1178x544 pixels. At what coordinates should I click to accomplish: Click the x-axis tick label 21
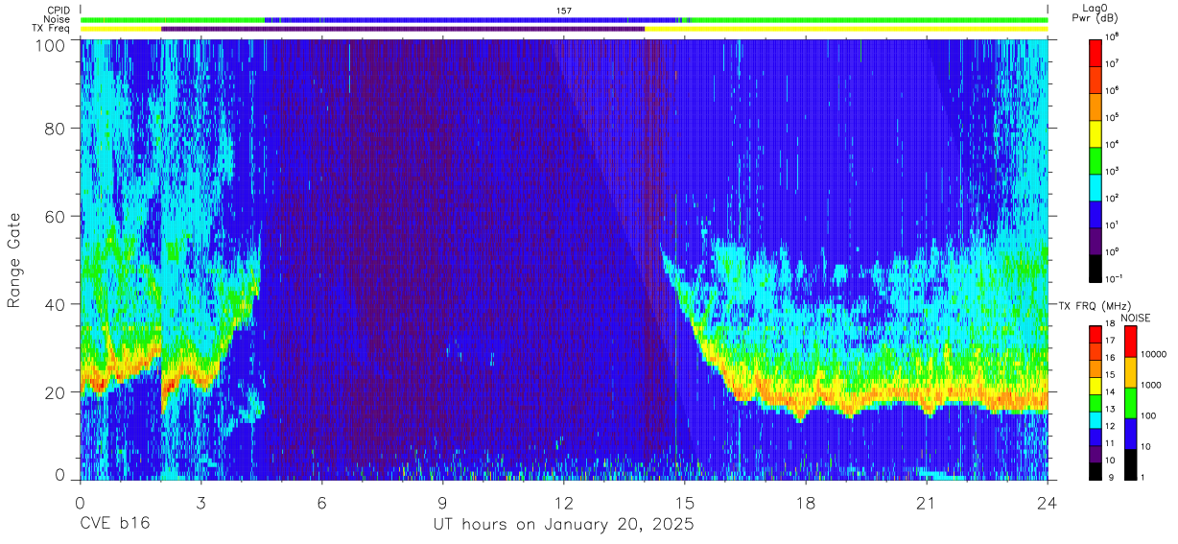pos(927,502)
